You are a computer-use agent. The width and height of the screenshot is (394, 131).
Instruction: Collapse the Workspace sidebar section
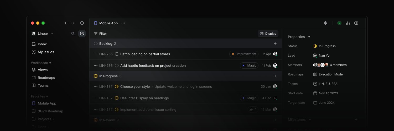coord(41,63)
